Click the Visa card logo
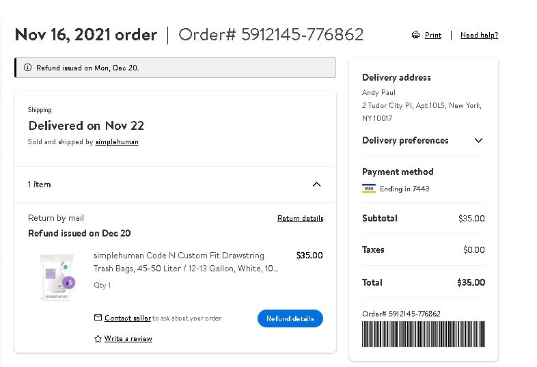537x367 pixels. click(x=369, y=189)
